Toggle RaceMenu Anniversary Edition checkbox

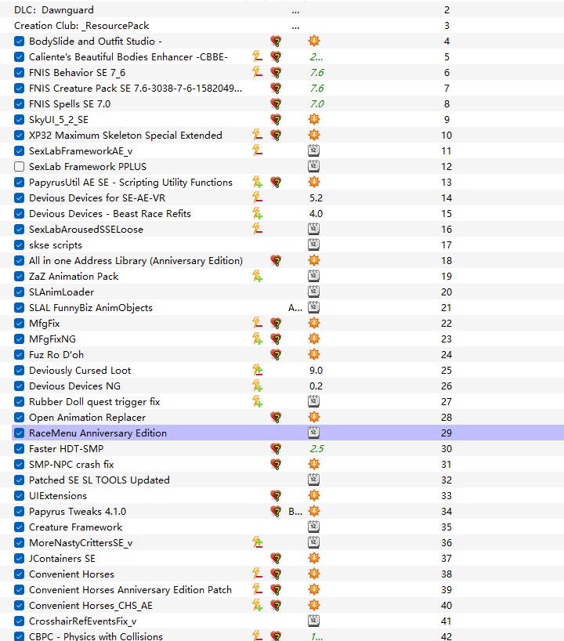click(20, 433)
